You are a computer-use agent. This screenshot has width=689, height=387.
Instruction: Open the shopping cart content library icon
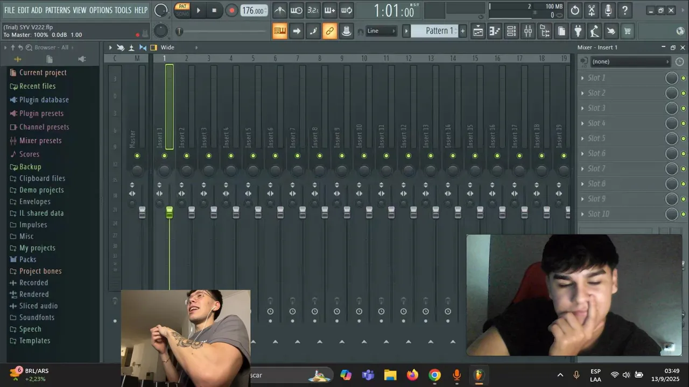628,31
